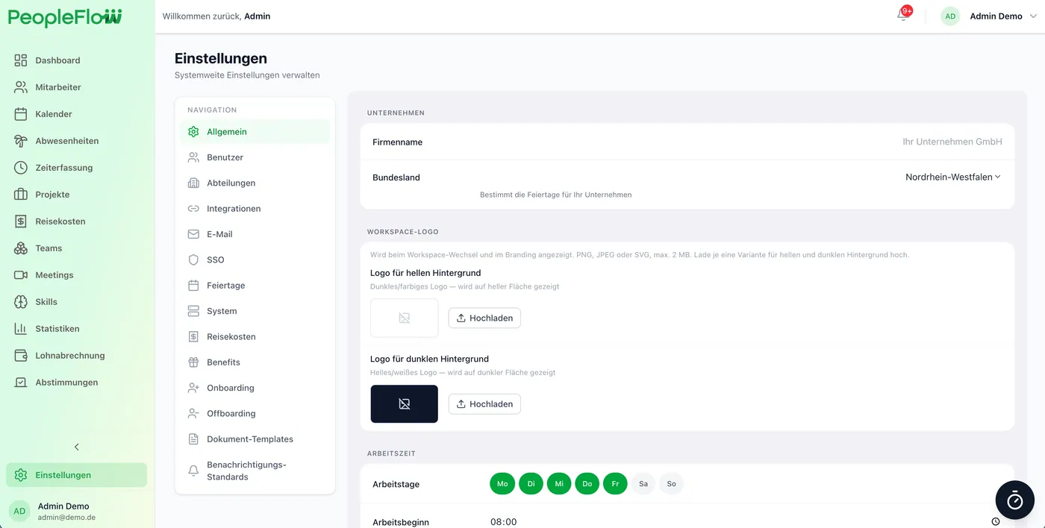This screenshot has height=528, width=1045.
Task: Click the Benefits gift icon
Action: tap(193, 362)
